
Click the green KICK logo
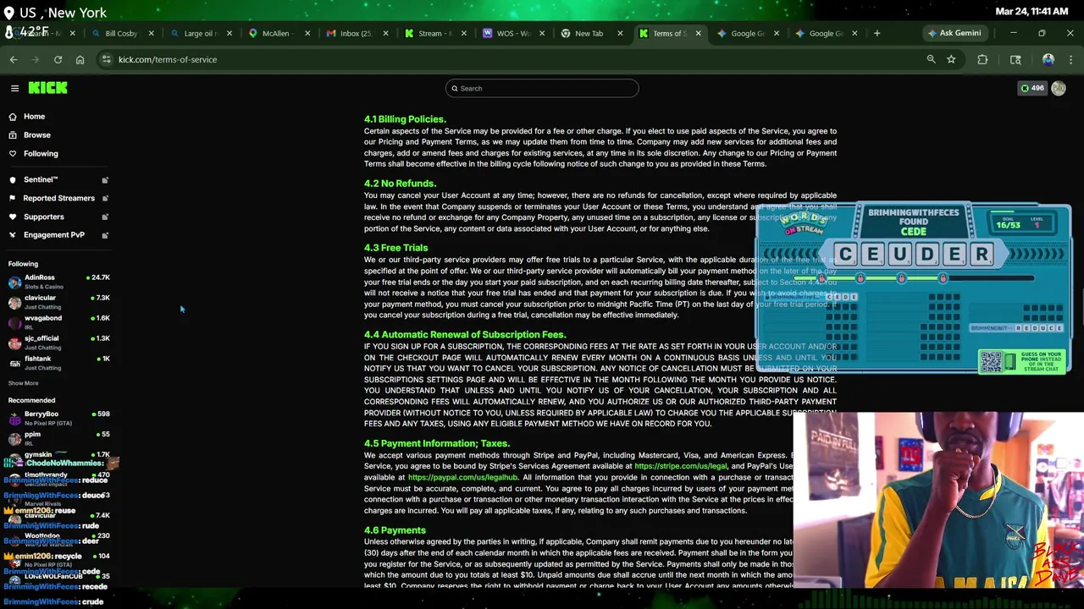coord(47,88)
